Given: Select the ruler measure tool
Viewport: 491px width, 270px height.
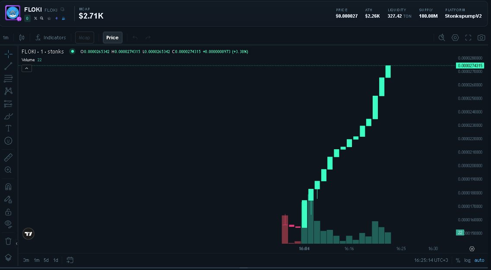Looking at the screenshot, I should tap(9, 157).
